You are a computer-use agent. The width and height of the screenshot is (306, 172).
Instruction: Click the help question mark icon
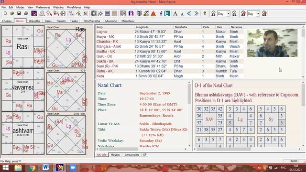tap(205, 13)
